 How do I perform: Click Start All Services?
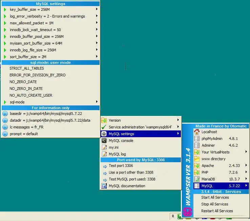click(x=221, y=197)
